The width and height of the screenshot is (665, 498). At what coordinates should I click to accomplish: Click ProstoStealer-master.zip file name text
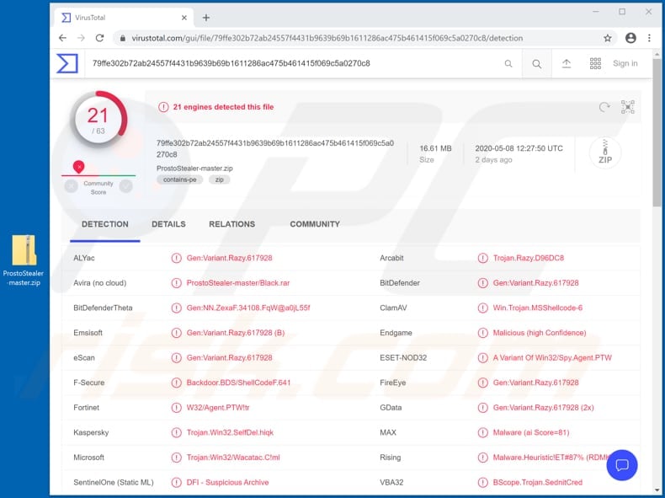[194, 169]
